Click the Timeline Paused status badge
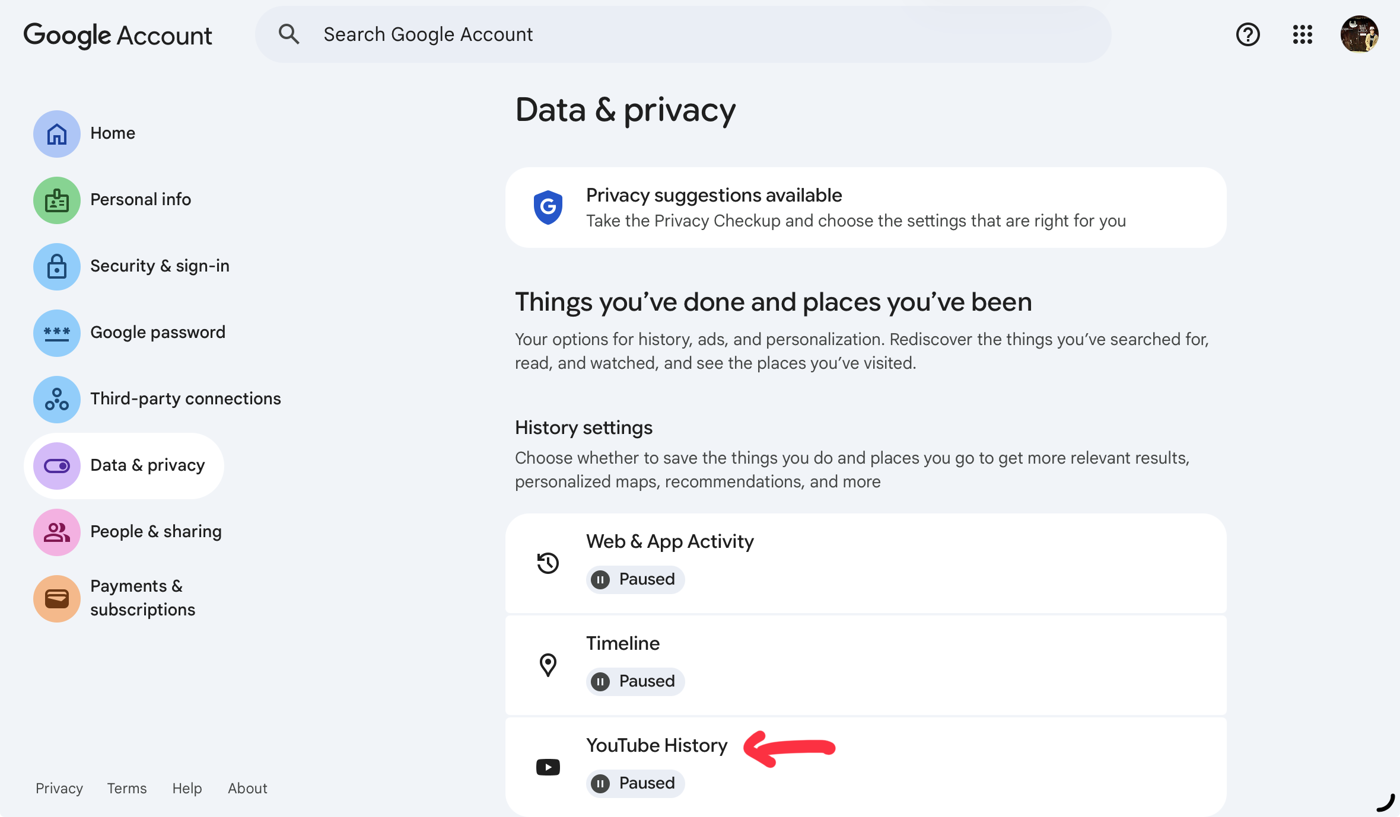 (x=635, y=681)
